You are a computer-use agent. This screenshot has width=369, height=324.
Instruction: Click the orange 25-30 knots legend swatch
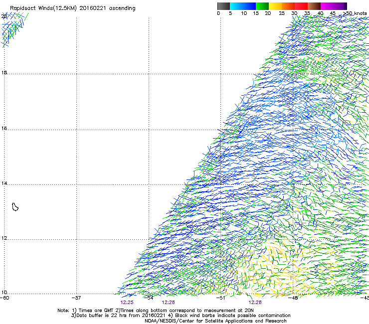pos(288,6)
